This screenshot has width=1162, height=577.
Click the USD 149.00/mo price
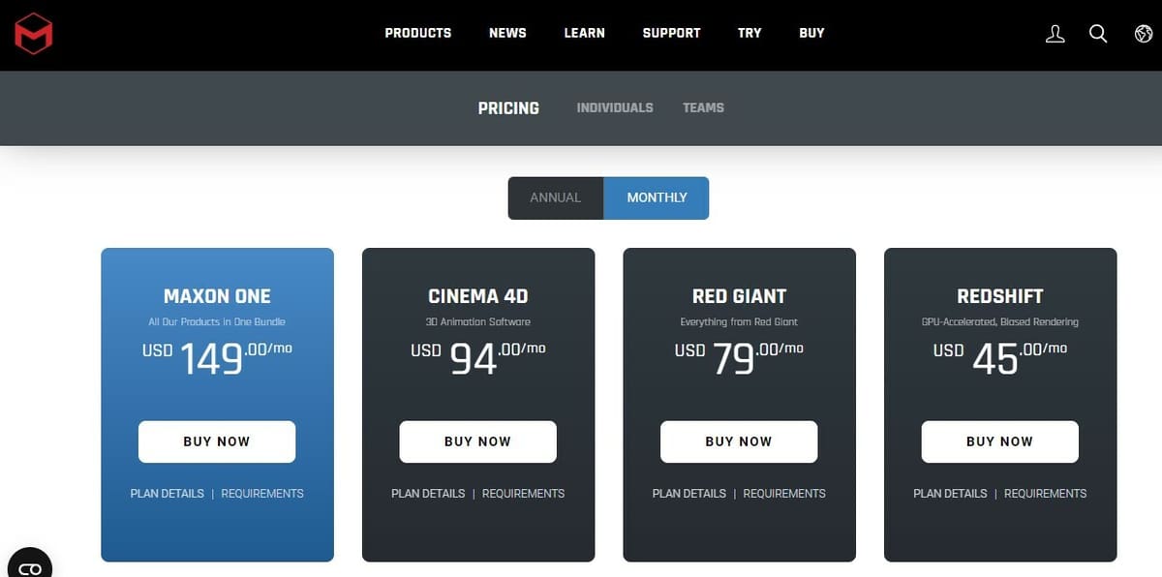coord(217,357)
